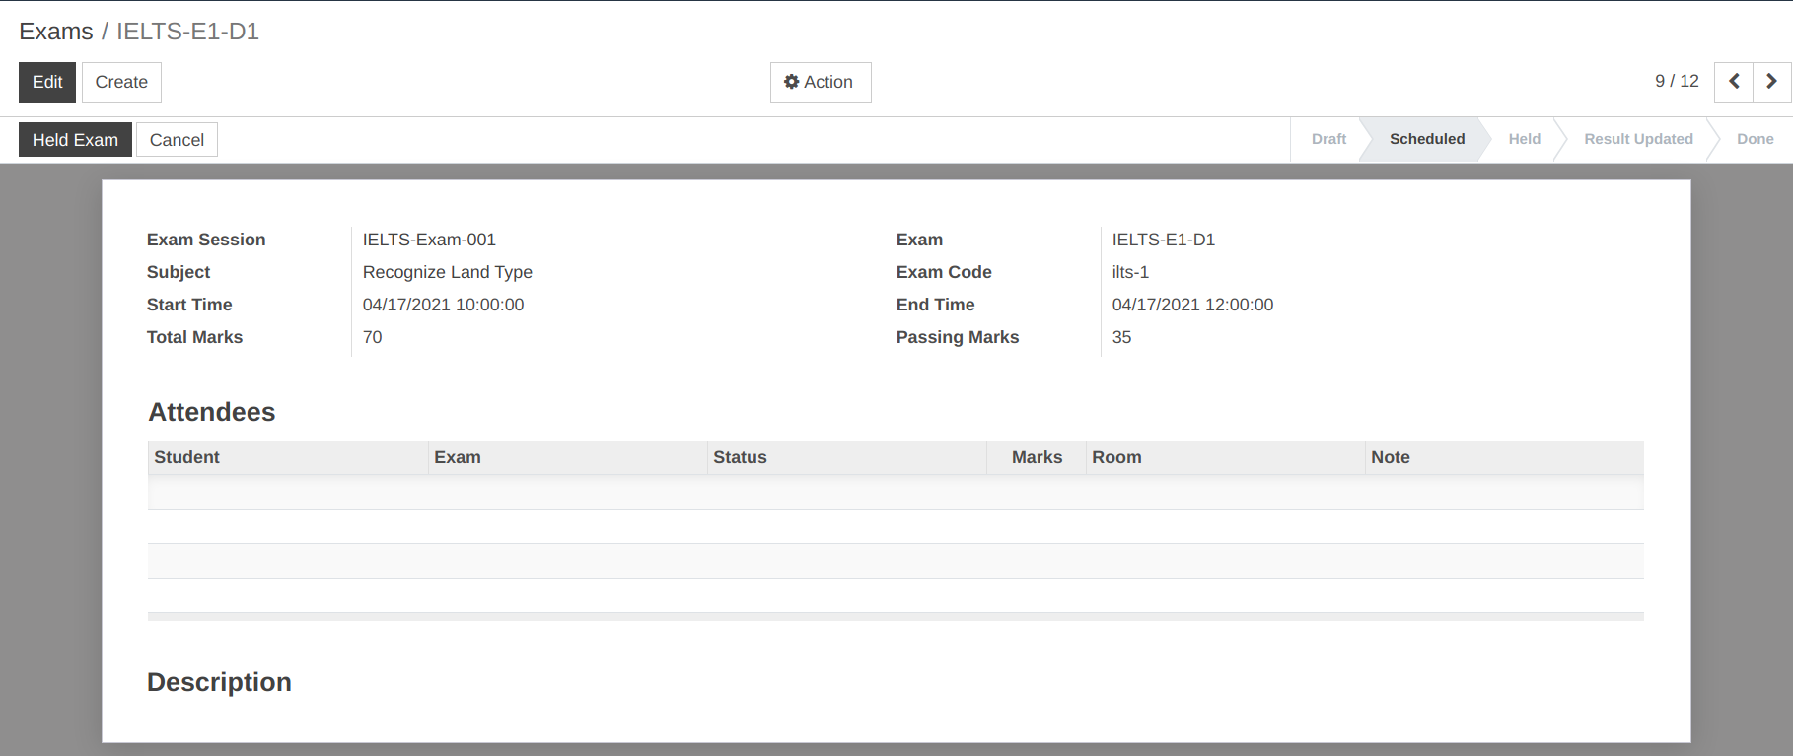The width and height of the screenshot is (1793, 756).
Task: Click the exam code value ilts-1
Action: tap(1130, 272)
